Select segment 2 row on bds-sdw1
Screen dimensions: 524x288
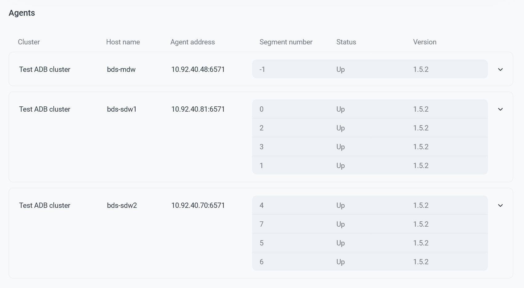pos(370,128)
